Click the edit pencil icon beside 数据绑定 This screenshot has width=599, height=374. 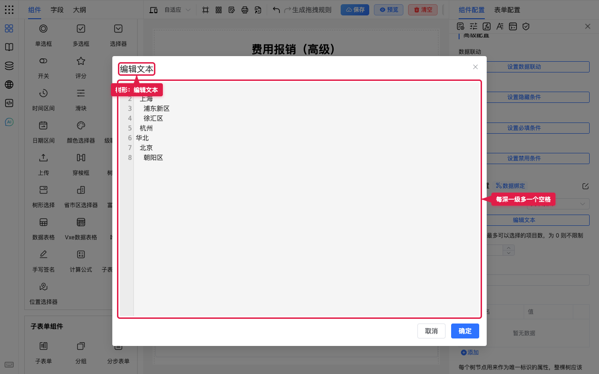[x=585, y=186]
